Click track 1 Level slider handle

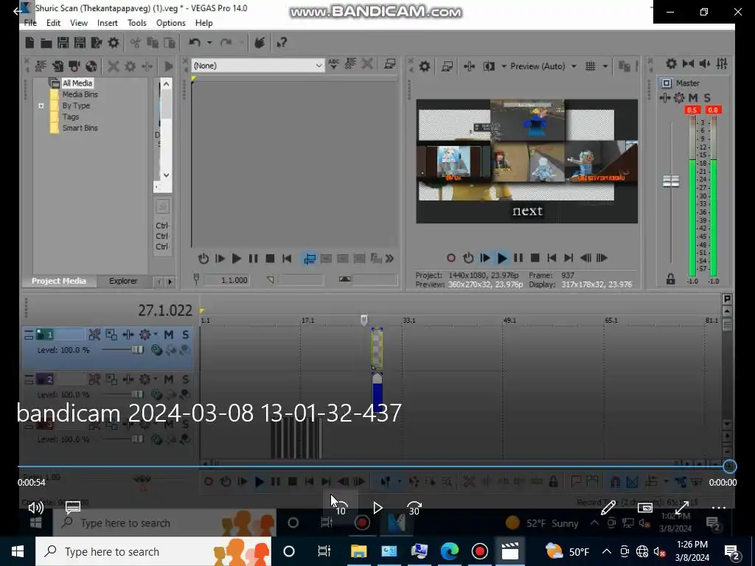(x=138, y=350)
